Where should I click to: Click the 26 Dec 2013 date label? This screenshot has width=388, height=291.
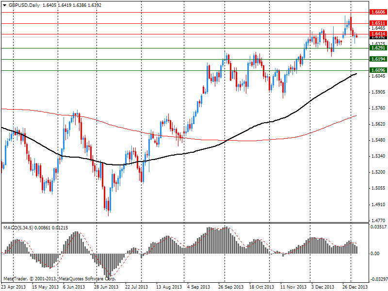coord(356,287)
